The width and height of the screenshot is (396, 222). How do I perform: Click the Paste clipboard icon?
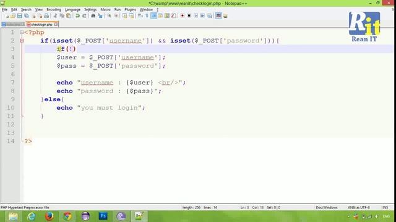[x=69, y=16]
